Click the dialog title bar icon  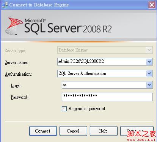coord(5,5)
